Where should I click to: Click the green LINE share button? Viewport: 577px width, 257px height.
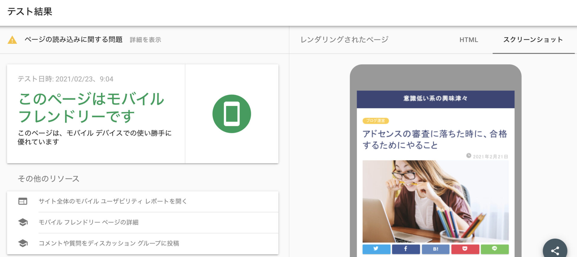[x=494, y=249]
